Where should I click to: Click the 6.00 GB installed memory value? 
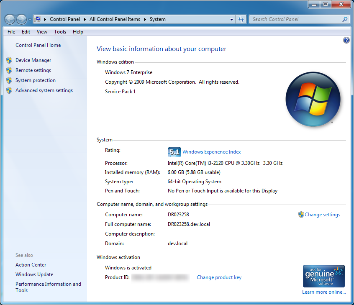tap(194, 172)
